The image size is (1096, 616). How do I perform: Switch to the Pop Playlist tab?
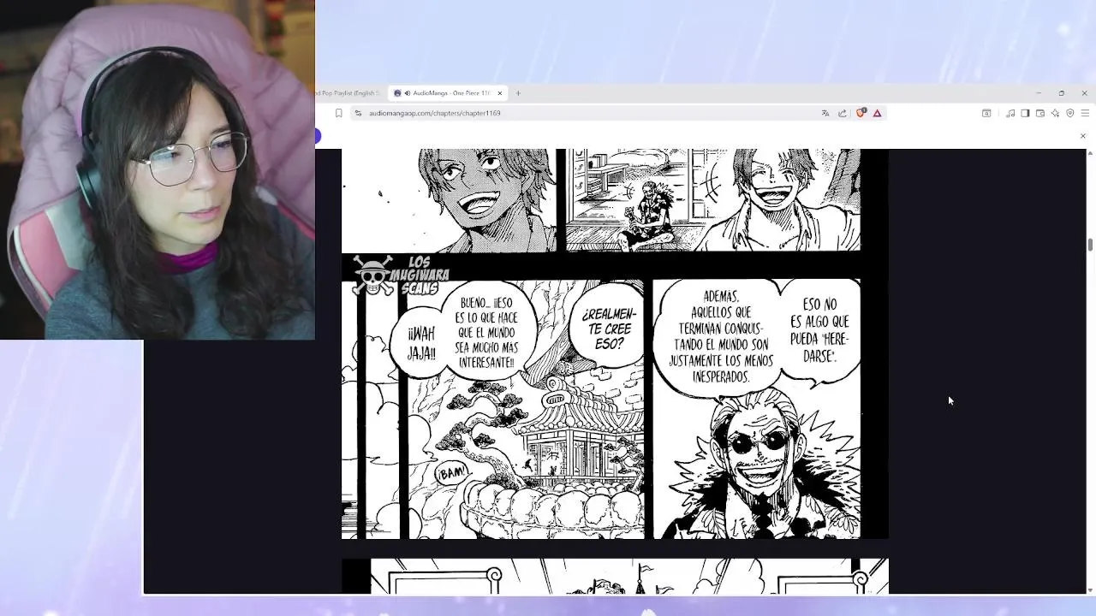click(x=349, y=93)
